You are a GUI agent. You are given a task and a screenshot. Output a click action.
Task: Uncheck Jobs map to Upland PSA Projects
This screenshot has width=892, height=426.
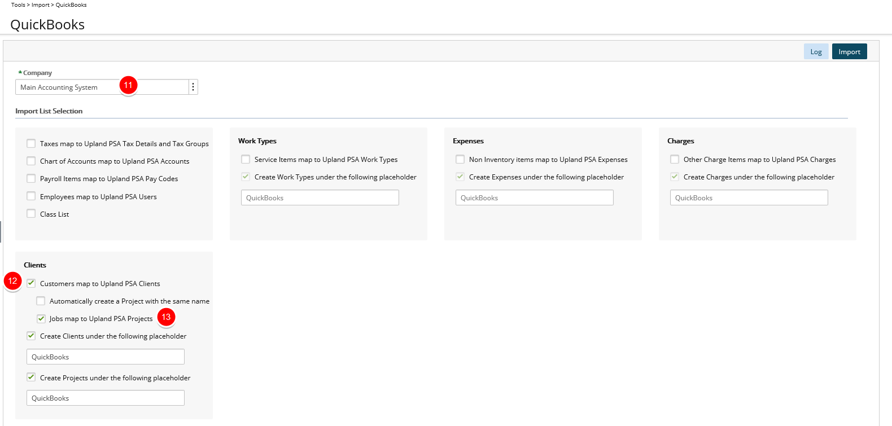click(x=41, y=319)
